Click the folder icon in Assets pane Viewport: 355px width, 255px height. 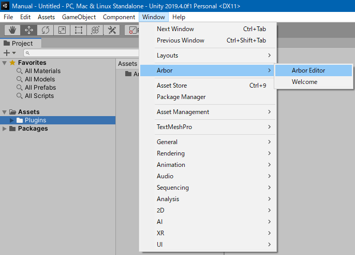coord(128,74)
